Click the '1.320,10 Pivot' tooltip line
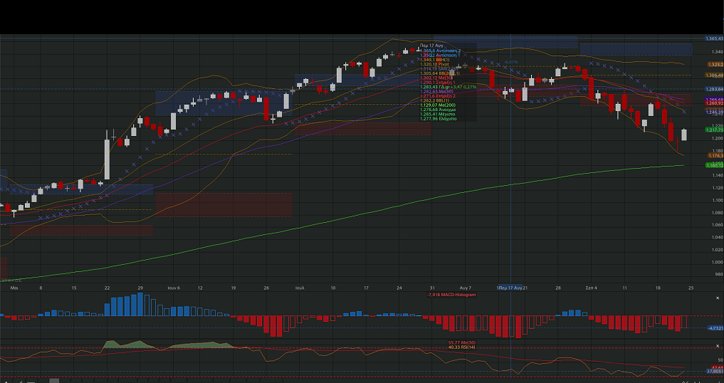Viewport: 724px width, 383px height. pyautogui.click(x=434, y=64)
